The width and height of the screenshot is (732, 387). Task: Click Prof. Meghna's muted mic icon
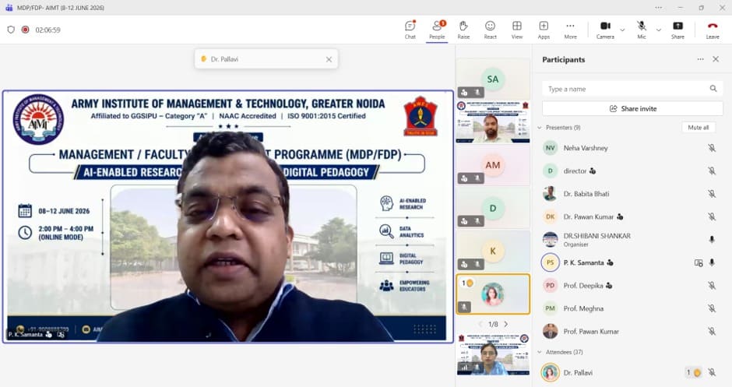pos(712,308)
